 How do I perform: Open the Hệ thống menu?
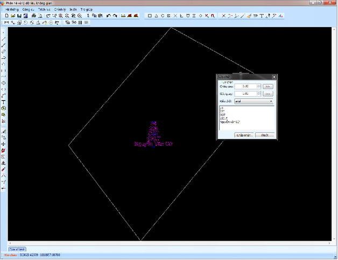(12, 10)
